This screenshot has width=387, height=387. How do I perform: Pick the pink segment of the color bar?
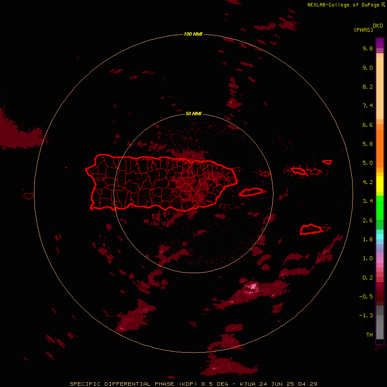click(380, 261)
